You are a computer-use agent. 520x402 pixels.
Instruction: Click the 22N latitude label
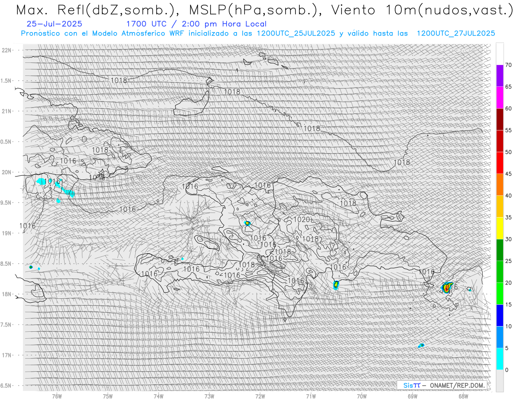(x=7, y=50)
